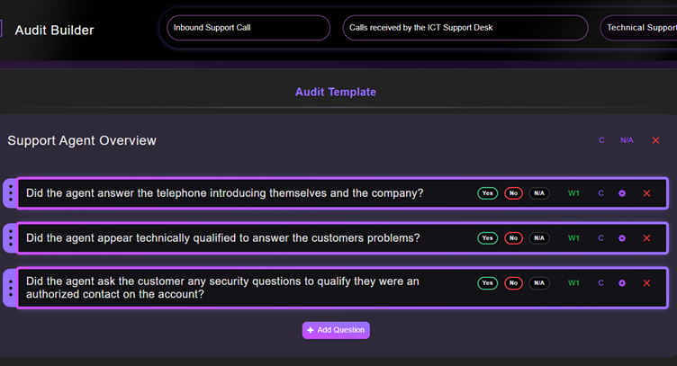Click the Add Question button
The width and height of the screenshot is (677, 366).
pos(336,330)
